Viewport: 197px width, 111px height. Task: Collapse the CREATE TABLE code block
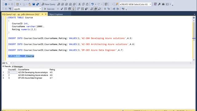7,18
